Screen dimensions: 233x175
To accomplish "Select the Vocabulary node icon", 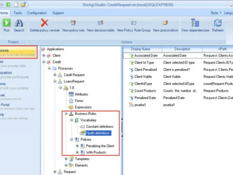I will (x=77, y=120).
